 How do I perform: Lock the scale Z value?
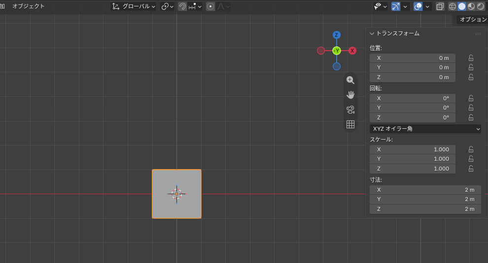pos(471,169)
